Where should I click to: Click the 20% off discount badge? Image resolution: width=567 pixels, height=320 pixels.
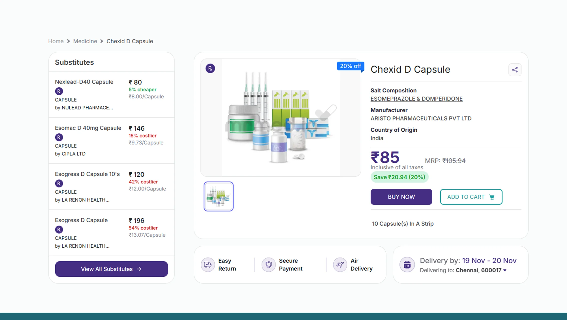point(350,66)
